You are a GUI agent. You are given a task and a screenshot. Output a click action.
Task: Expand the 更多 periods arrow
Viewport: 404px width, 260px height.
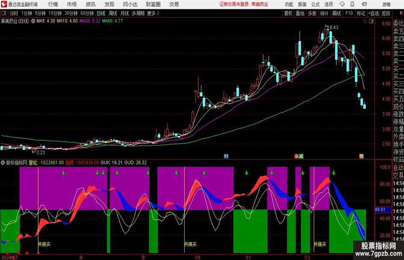coord(153,13)
